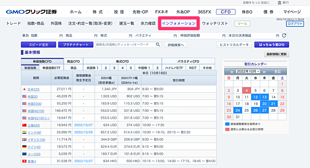Screen dimensions: 310x168
Task: Switch to the その他 tab
Action: click(207, 68)
